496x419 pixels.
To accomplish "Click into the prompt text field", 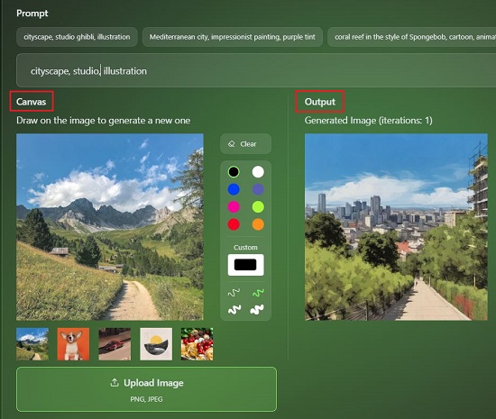I will [x=256, y=70].
